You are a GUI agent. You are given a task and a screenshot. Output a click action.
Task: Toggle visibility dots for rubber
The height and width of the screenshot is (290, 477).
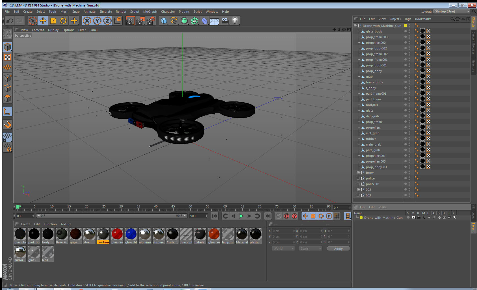[409, 139]
